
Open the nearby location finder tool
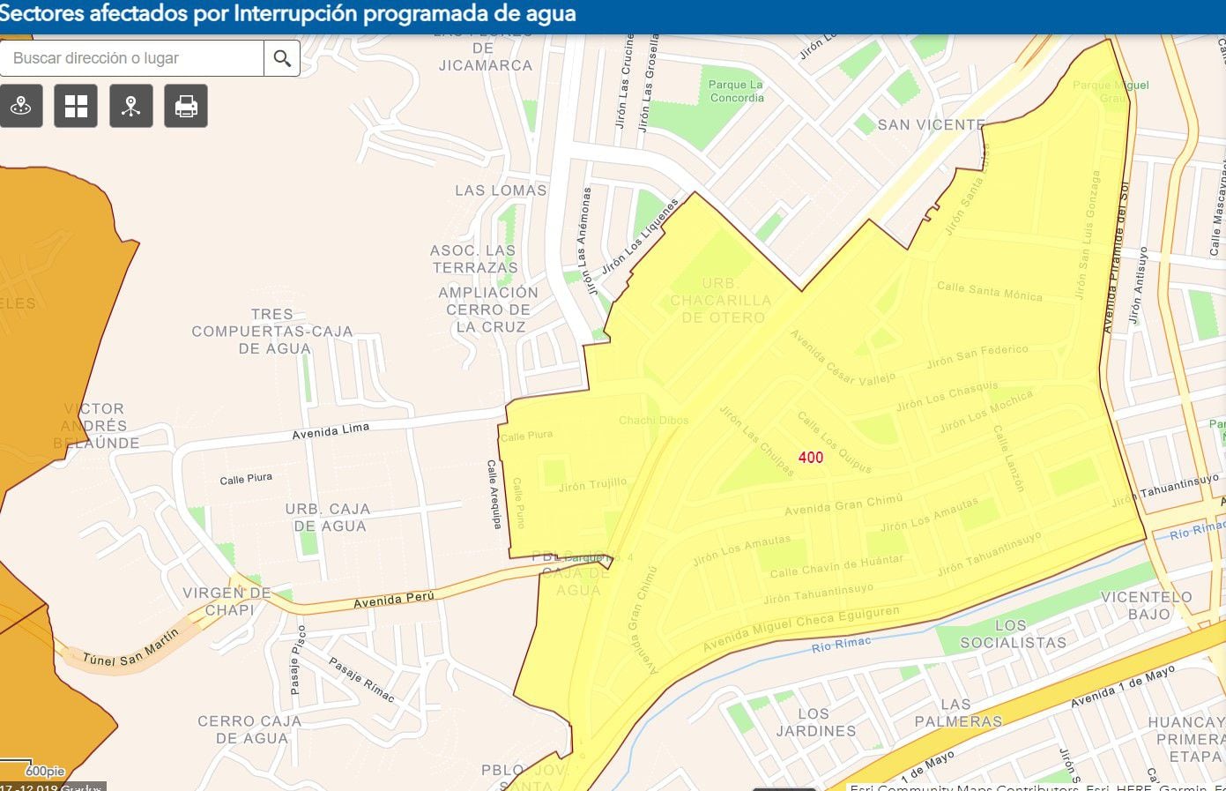(x=21, y=107)
